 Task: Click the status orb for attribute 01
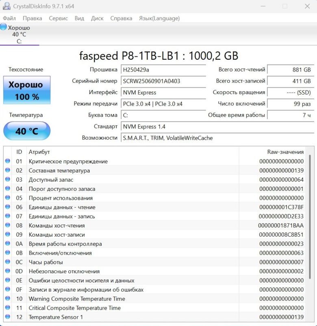[x=8, y=161]
